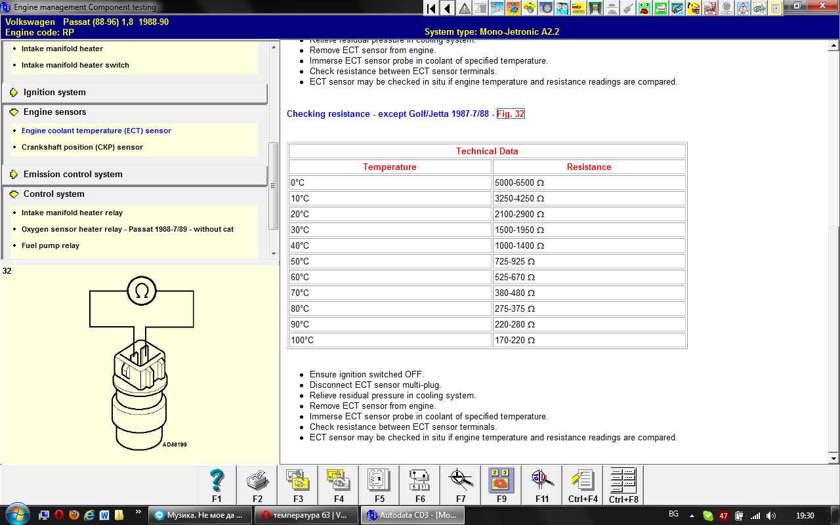Click the F3 component location button
Viewport: 840px width, 525px height.
298,486
